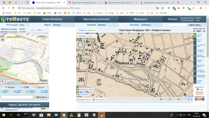Click the Поправка button
The image size is (209, 118).
pyautogui.click(x=83, y=94)
